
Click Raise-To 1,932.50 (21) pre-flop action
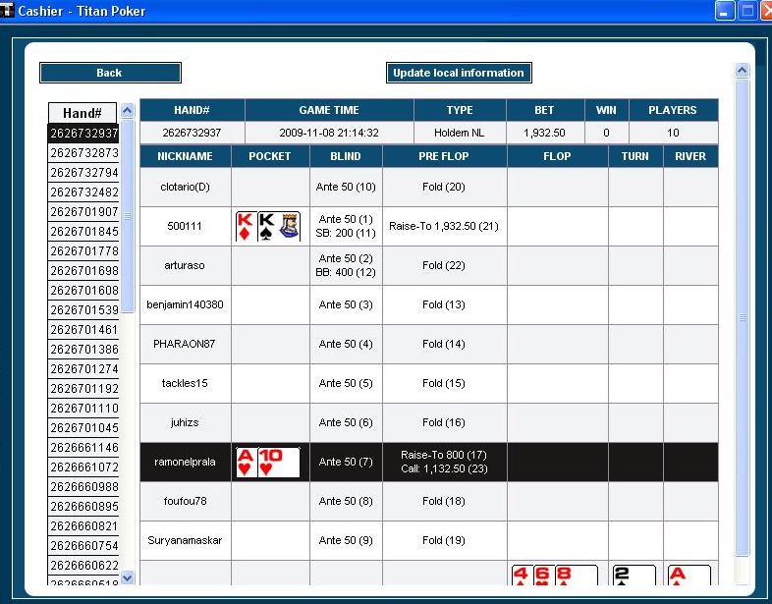click(444, 226)
